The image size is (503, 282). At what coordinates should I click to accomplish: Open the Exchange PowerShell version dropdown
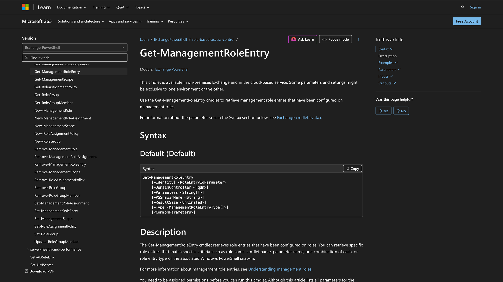(74, 47)
